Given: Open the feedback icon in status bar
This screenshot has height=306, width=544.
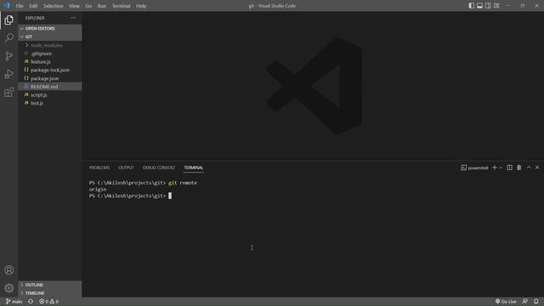Looking at the screenshot, I should [525, 302].
